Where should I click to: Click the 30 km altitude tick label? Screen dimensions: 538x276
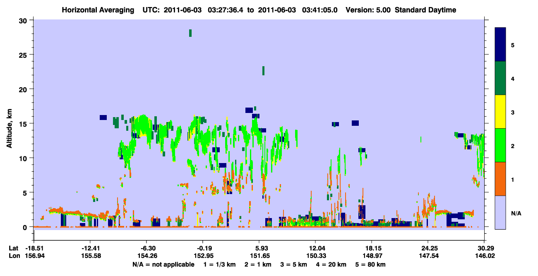click(x=24, y=20)
